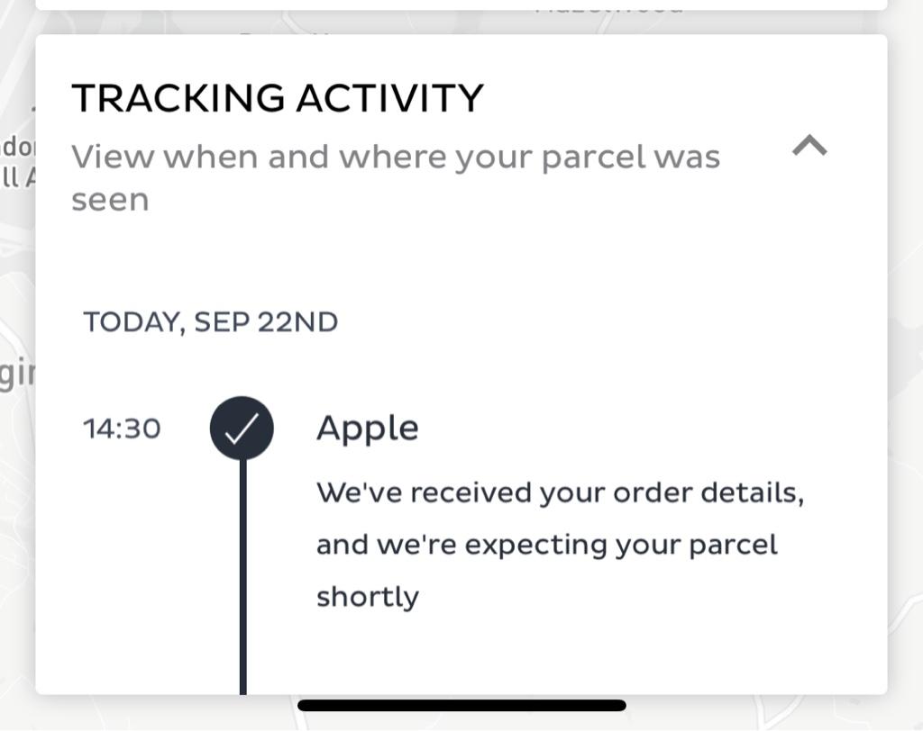Tap the word 'seen' under the subtitle

click(109, 200)
